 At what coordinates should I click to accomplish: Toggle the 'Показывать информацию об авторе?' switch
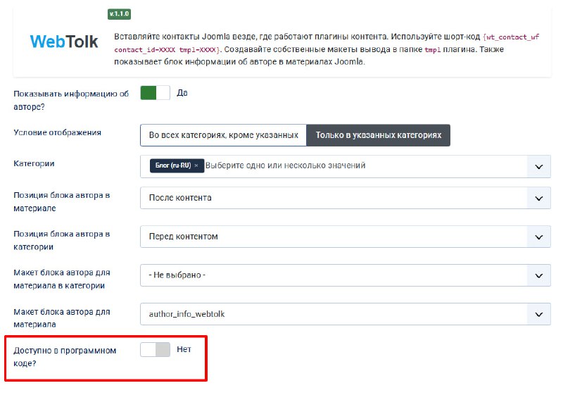[155, 93]
